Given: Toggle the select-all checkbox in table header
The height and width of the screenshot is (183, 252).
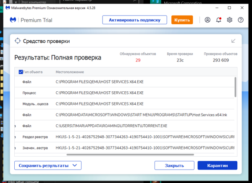Looking at the screenshot, I should tap(21, 72).
